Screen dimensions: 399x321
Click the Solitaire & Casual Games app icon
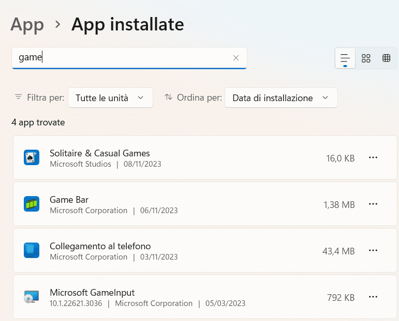point(32,157)
